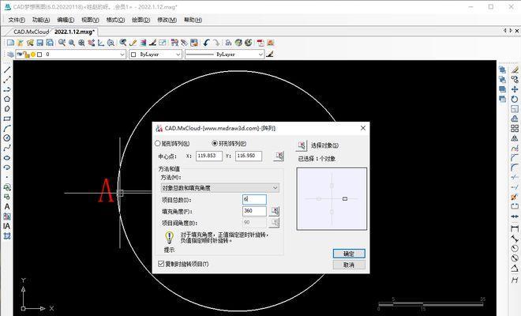
Task: Select the Diameter dimension tool
Action: (515, 258)
